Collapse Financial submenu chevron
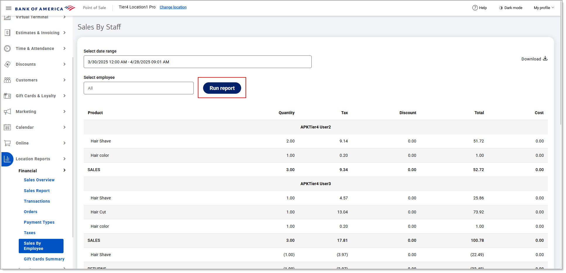 tap(64, 170)
